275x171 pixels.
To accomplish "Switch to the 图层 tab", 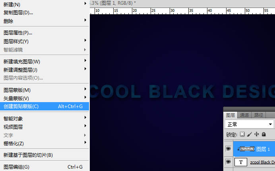I will point(230,115).
